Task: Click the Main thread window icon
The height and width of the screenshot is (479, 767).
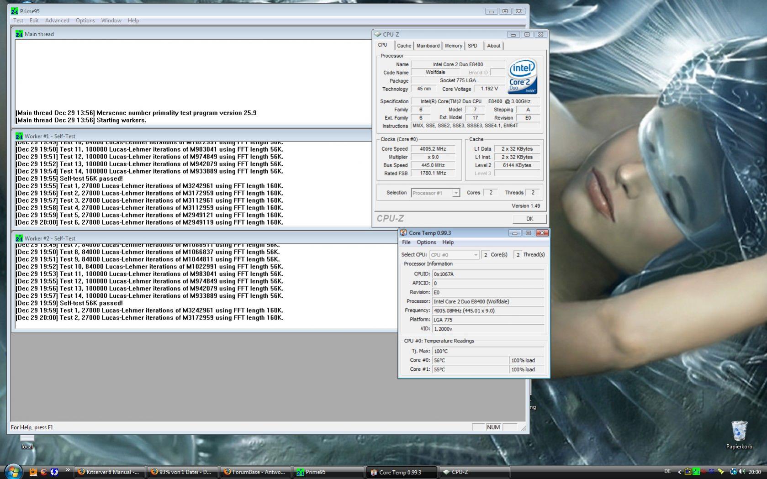Action: click(19, 34)
